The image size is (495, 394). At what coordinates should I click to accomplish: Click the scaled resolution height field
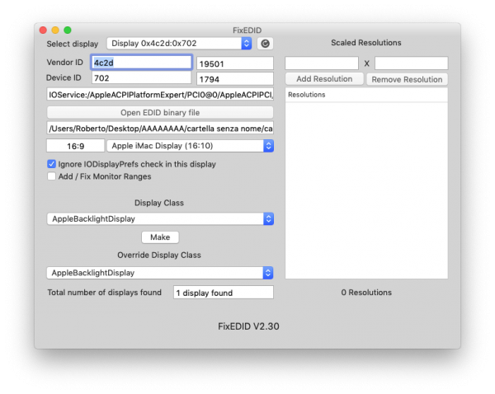(x=411, y=63)
